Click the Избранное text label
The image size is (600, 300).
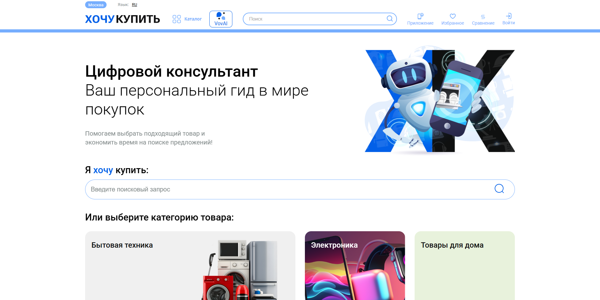coord(453,23)
